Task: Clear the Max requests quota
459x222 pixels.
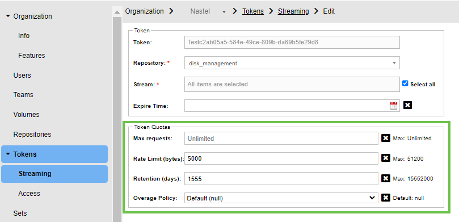Action: [x=385, y=138]
